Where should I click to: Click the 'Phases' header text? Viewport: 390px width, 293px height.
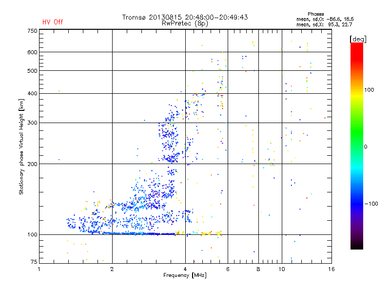315,14
